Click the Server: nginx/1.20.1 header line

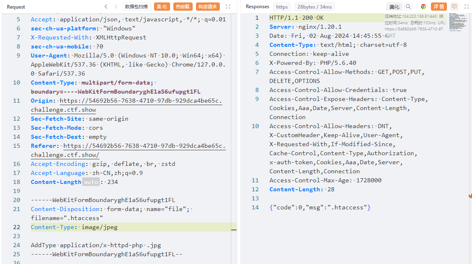(306, 27)
